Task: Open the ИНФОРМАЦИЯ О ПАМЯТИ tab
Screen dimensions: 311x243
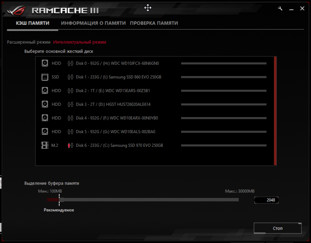Action: [93, 23]
